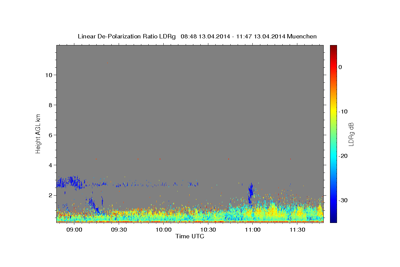Click the height axis label 6
The height and width of the screenshot is (267, 400).
[50, 135]
